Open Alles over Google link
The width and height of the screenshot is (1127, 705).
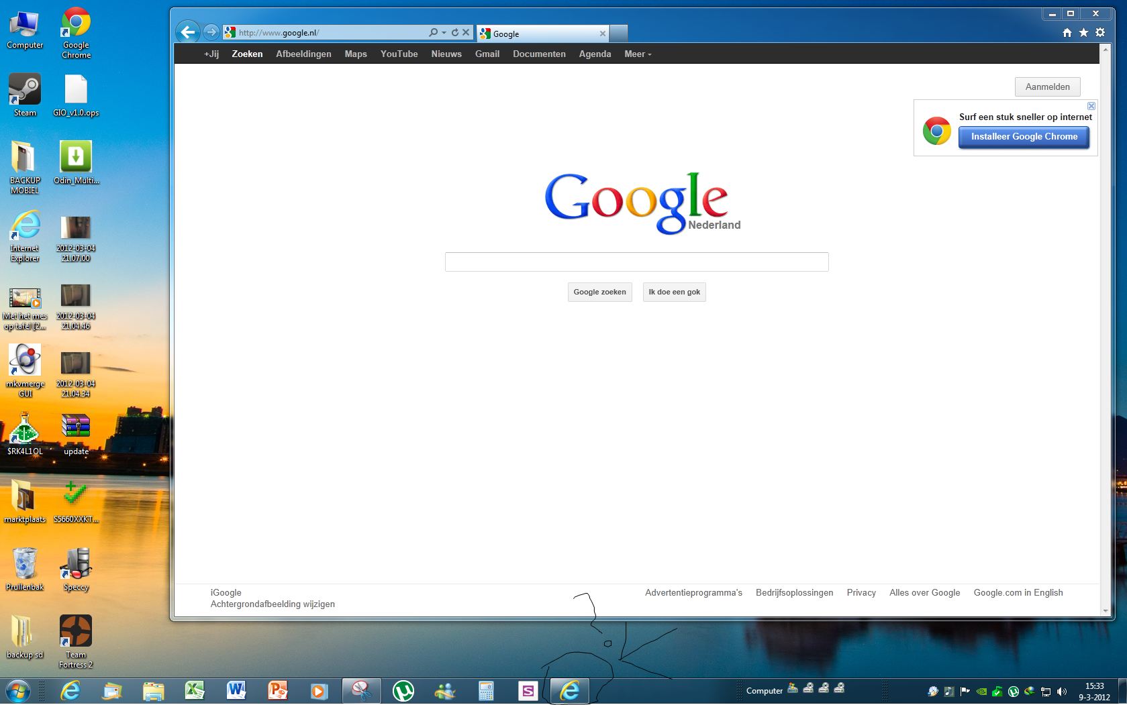924,592
